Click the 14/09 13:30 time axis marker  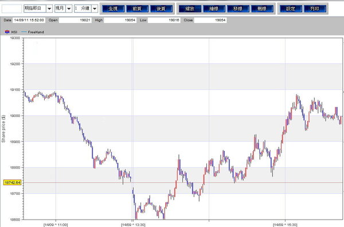[133, 225]
